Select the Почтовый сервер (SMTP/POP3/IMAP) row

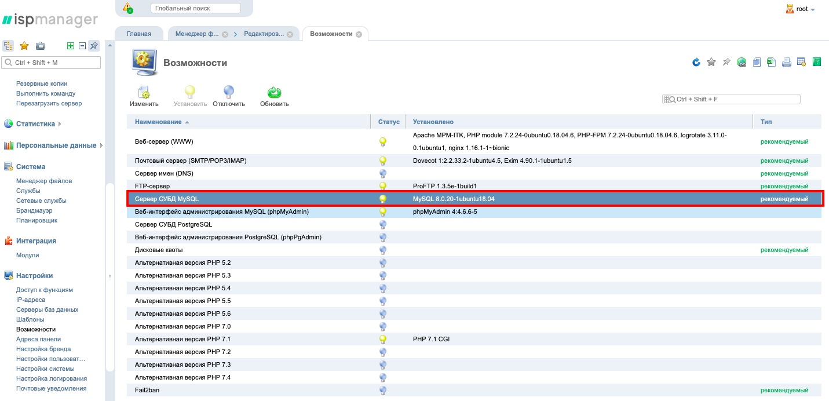tap(474, 161)
